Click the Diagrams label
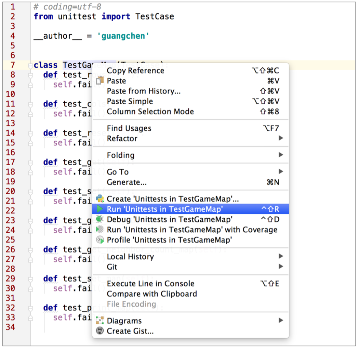Image resolution: width=359 pixels, height=349 pixels. pyautogui.click(x=124, y=321)
